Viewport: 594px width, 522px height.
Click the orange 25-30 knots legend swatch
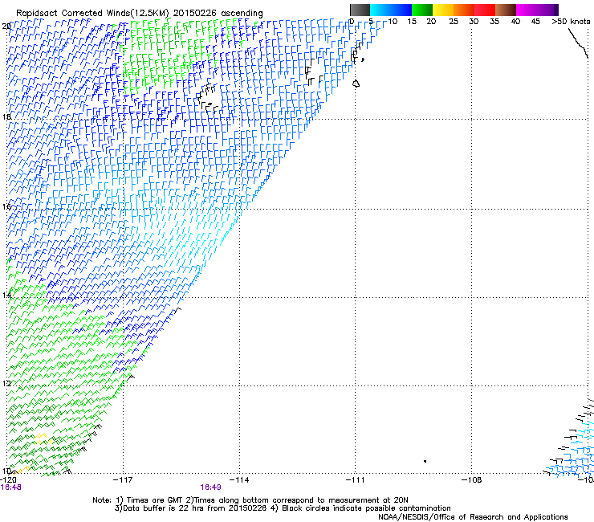tap(464, 10)
